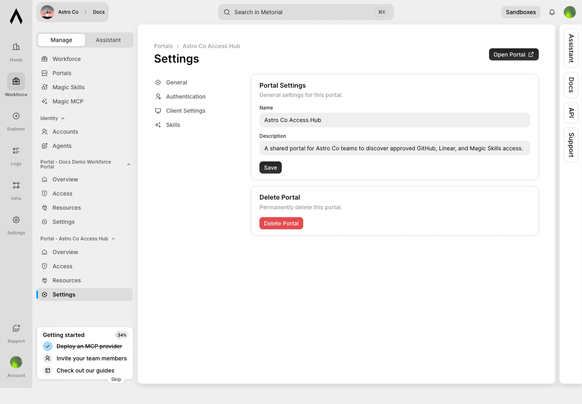Open Logs in the left rail
Viewport: 582px width, 404px height.
(16, 156)
